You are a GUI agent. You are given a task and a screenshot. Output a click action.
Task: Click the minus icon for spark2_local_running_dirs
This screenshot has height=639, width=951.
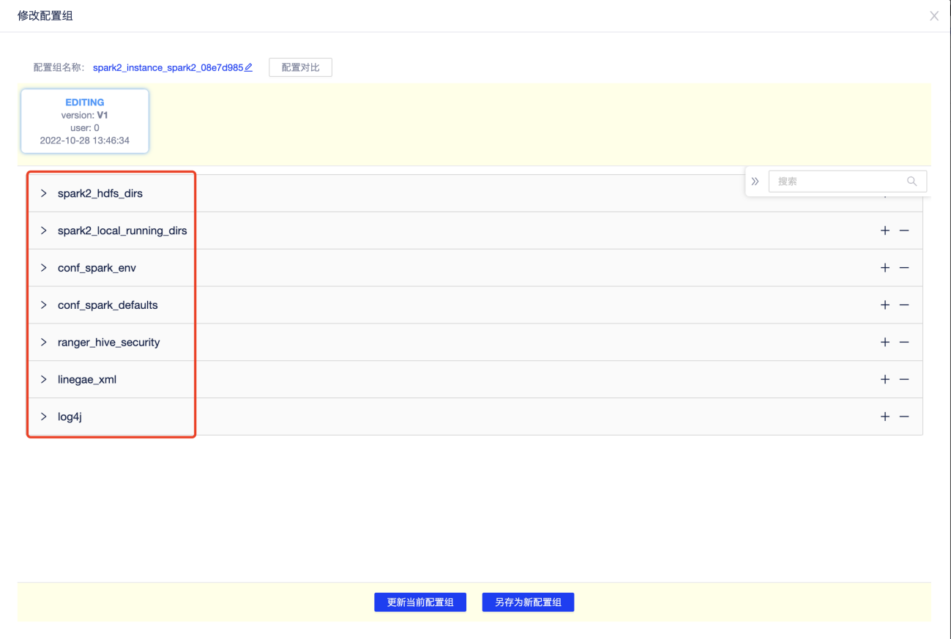click(x=904, y=231)
